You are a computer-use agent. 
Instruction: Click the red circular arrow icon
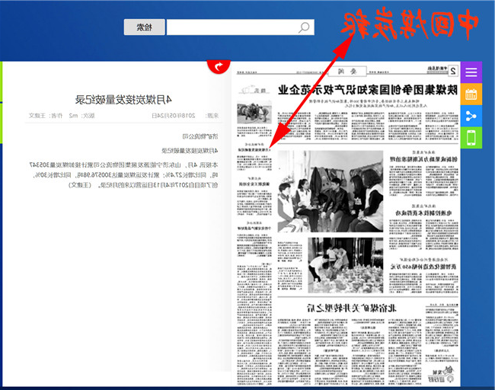pos(219,66)
